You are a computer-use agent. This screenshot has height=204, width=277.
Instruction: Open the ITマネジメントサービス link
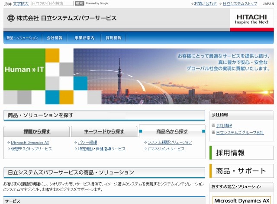coord(166,149)
